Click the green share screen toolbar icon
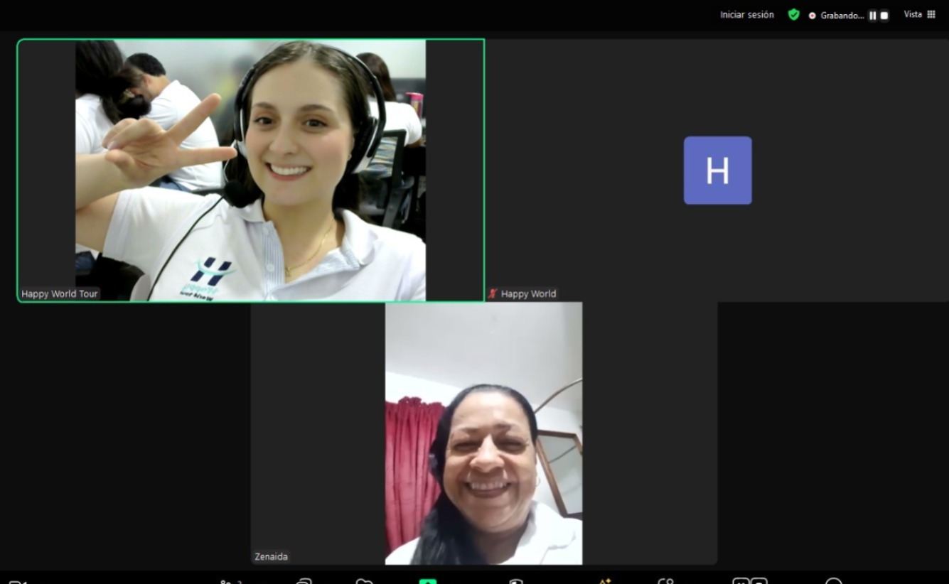 point(427,581)
